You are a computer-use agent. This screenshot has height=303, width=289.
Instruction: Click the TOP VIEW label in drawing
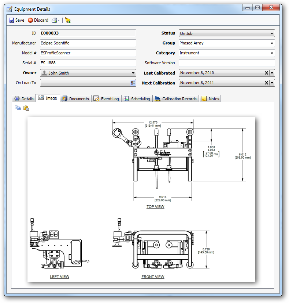click(x=155, y=206)
